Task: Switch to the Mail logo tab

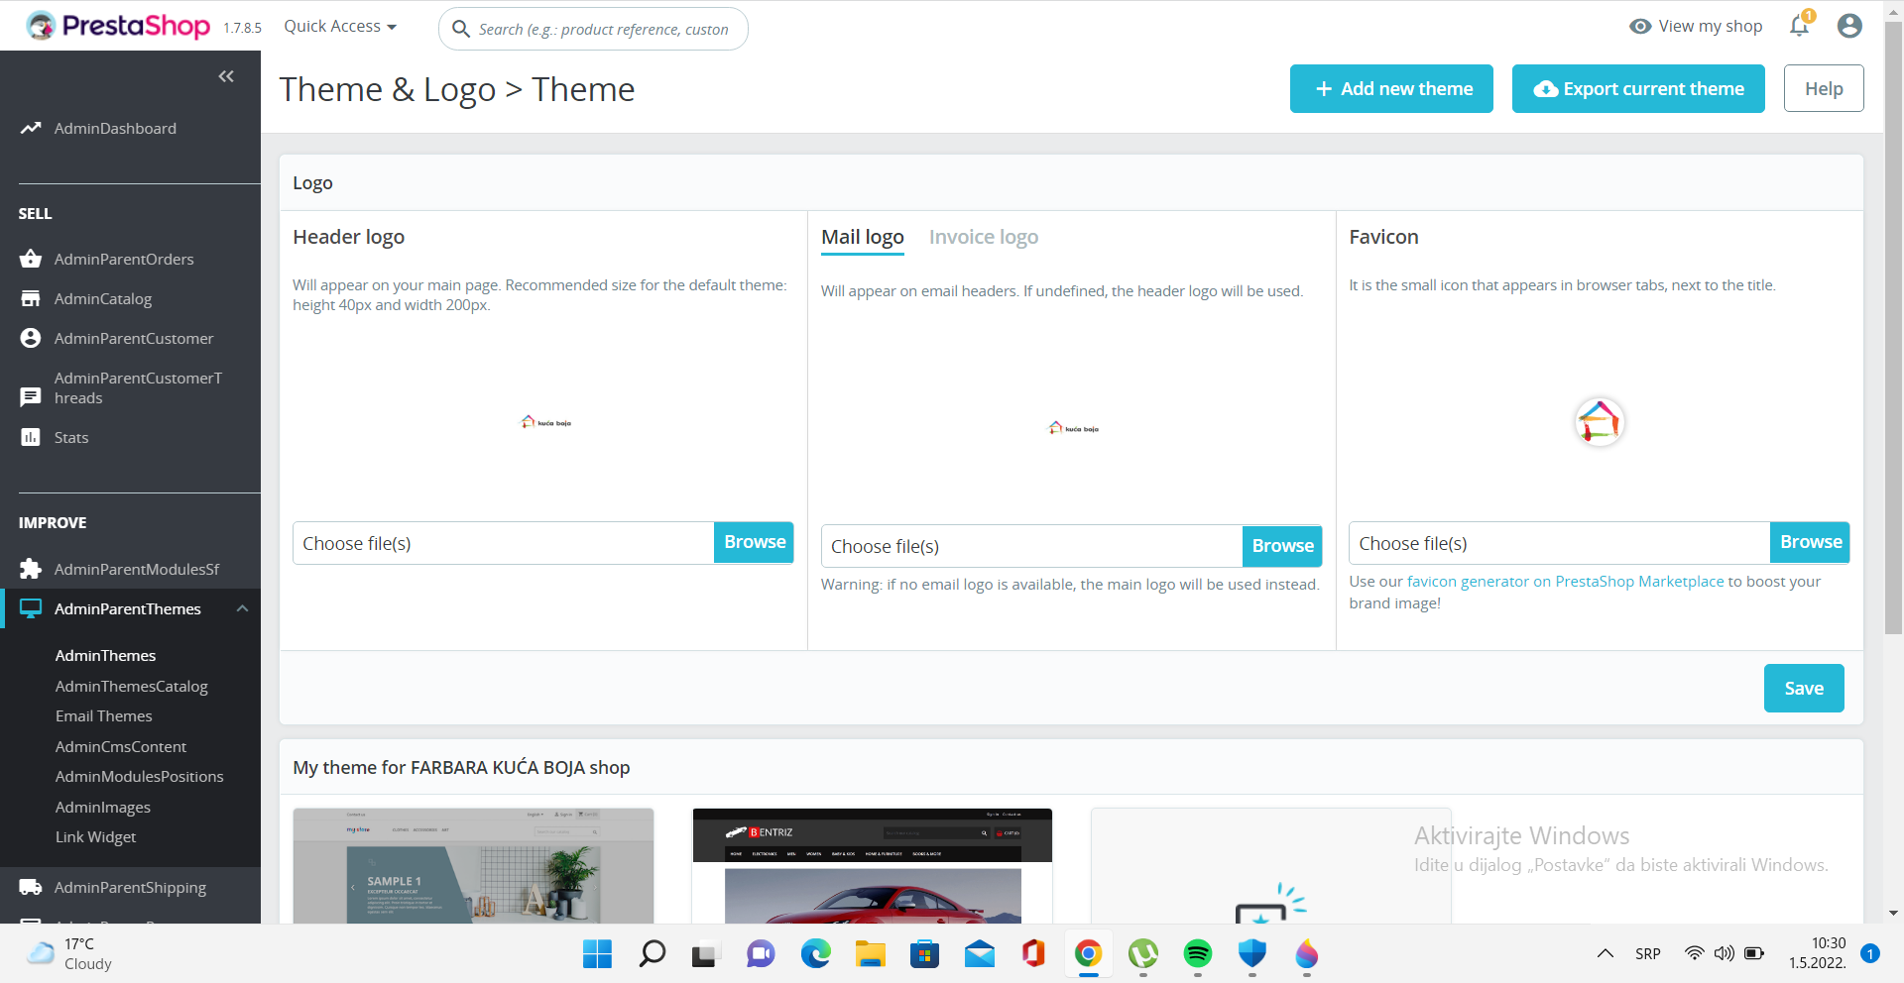Action: click(x=863, y=238)
